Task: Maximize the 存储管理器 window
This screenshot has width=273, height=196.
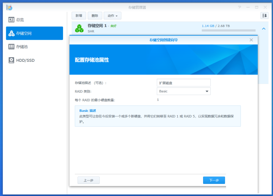Action: tap(257, 7)
